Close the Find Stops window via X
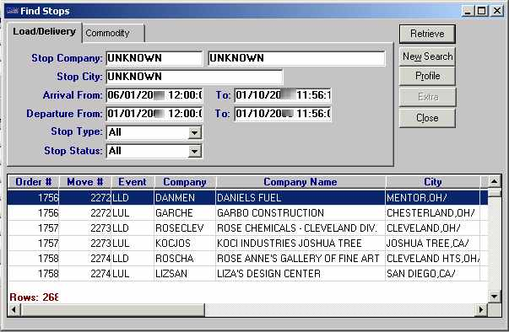Screen dimensions: 509x332 pos(497,11)
